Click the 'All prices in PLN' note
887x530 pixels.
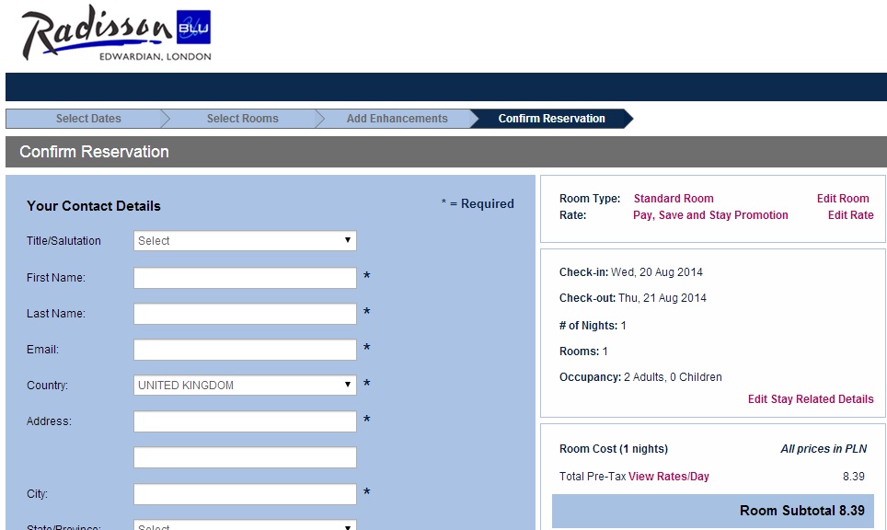(x=824, y=448)
